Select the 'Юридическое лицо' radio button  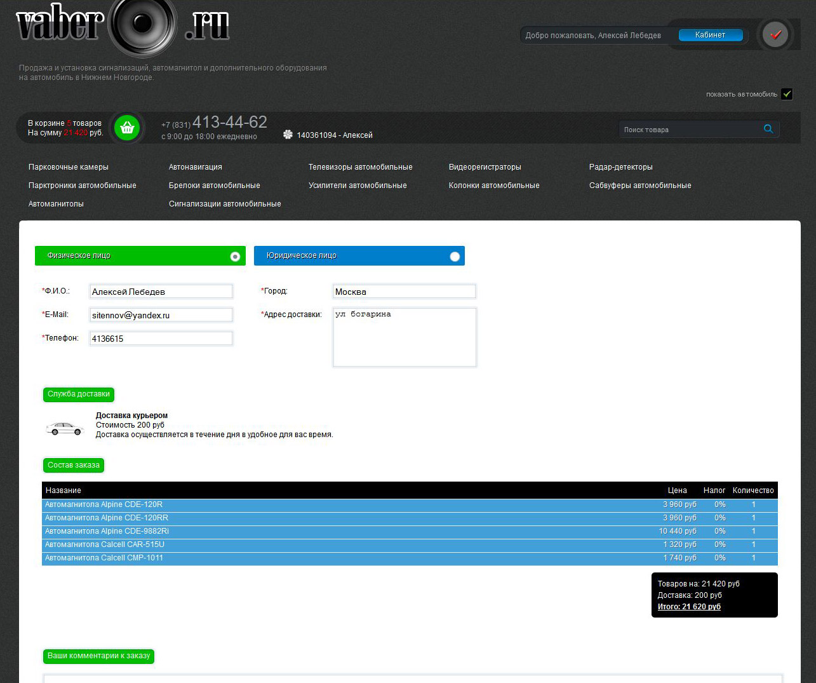455,257
